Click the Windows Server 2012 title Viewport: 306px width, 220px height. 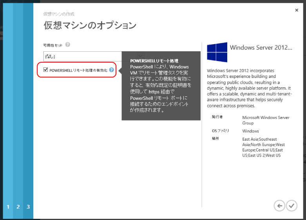pyautogui.click(x=261, y=48)
